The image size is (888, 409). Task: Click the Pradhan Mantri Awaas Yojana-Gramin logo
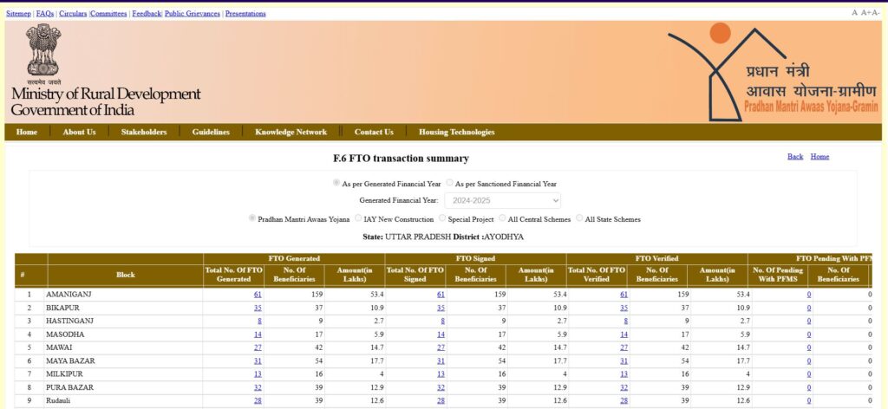click(773, 73)
